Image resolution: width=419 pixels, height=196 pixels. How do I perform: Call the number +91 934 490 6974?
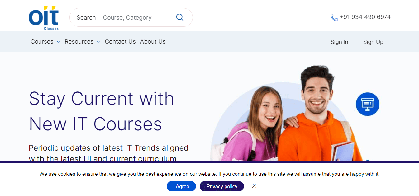(365, 17)
